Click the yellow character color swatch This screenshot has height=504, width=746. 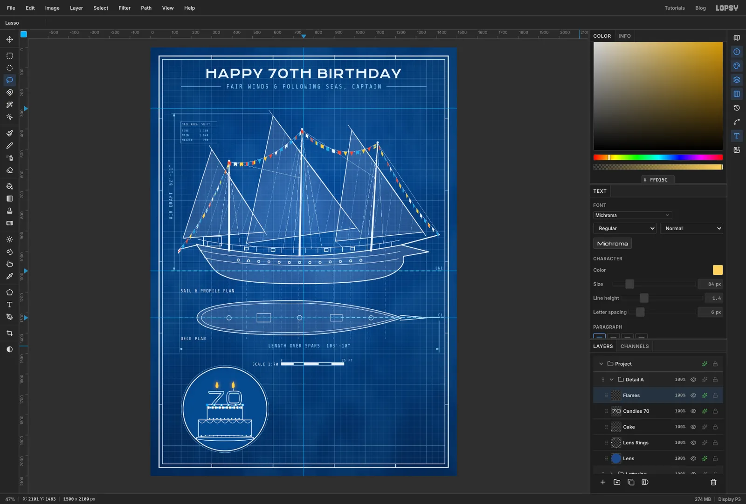(x=718, y=270)
